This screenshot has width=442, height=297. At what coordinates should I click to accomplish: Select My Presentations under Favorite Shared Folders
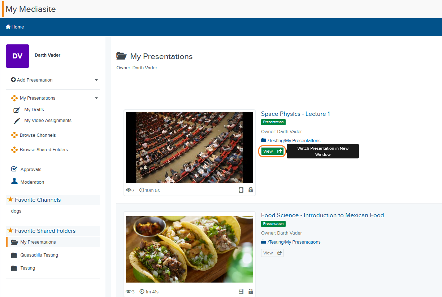click(38, 242)
